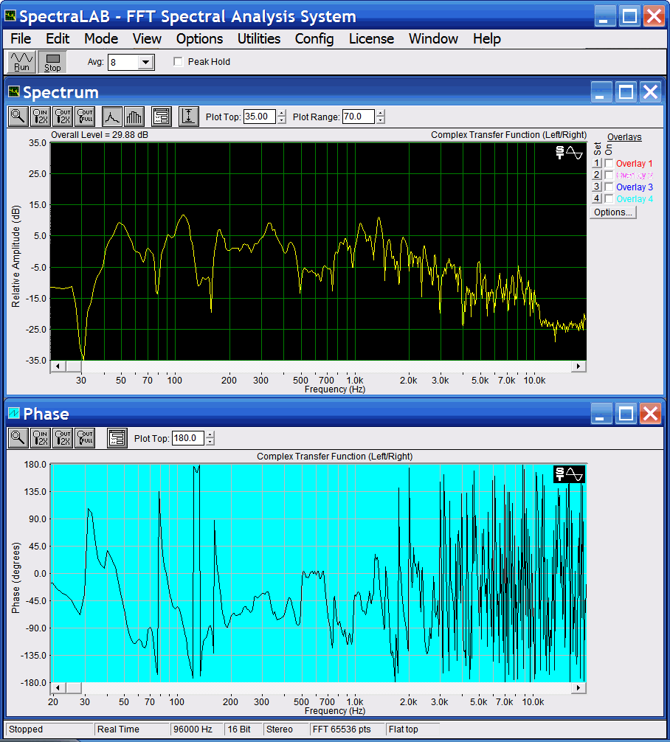Zoom in 2X on the Spectrum plot
This screenshot has height=742, width=670.
coord(41,117)
